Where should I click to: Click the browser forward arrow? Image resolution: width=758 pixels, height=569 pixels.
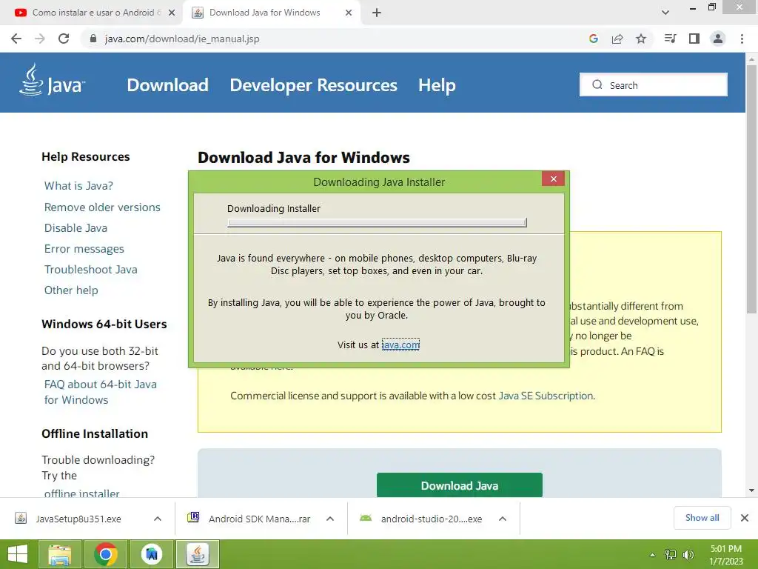click(40, 39)
